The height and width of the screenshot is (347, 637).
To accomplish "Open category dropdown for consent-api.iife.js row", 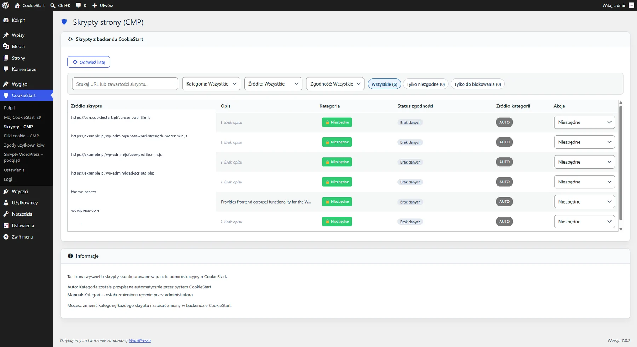I will (584, 122).
